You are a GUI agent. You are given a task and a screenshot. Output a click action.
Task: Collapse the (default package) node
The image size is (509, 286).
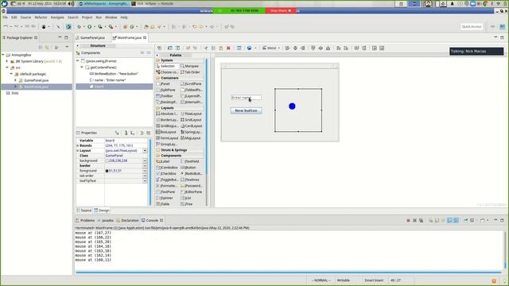11,74
